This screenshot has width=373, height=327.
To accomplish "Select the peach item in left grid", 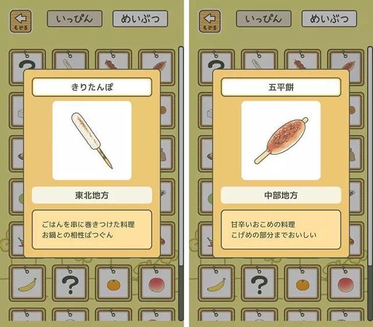I will pos(157,284).
